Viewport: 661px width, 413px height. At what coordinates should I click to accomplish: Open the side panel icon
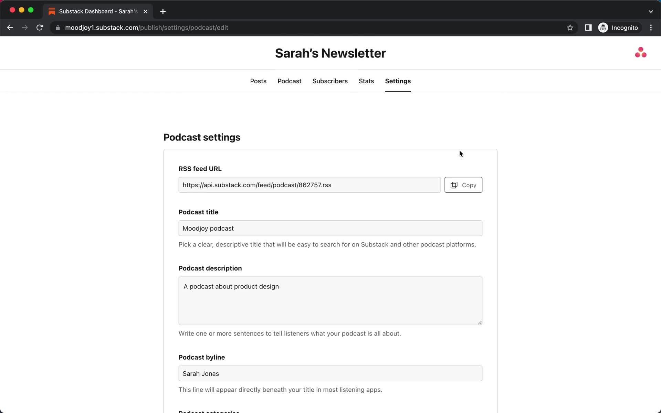[x=588, y=28]
